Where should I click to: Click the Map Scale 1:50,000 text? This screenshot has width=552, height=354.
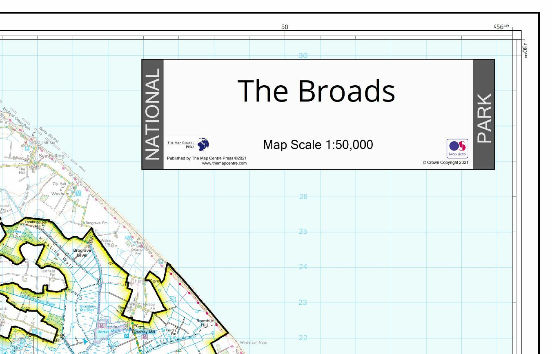point(318,144)
